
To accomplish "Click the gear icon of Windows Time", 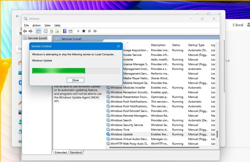I will coord(108,130).
